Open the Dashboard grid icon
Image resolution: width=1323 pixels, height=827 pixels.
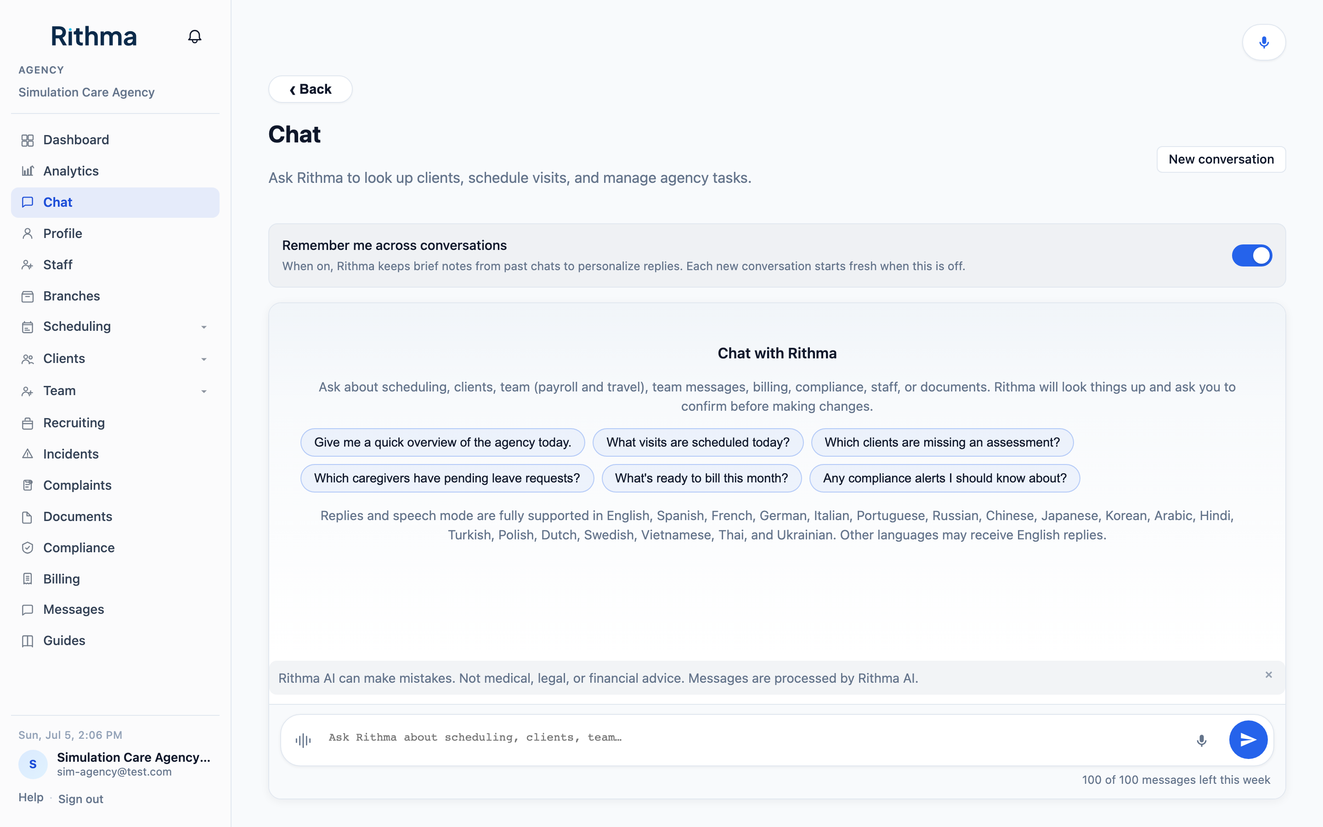[28, 140]
